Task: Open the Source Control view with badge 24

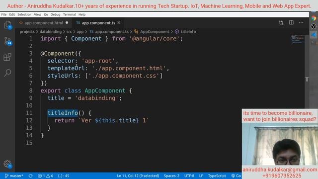Action: [x=7, y=41]
